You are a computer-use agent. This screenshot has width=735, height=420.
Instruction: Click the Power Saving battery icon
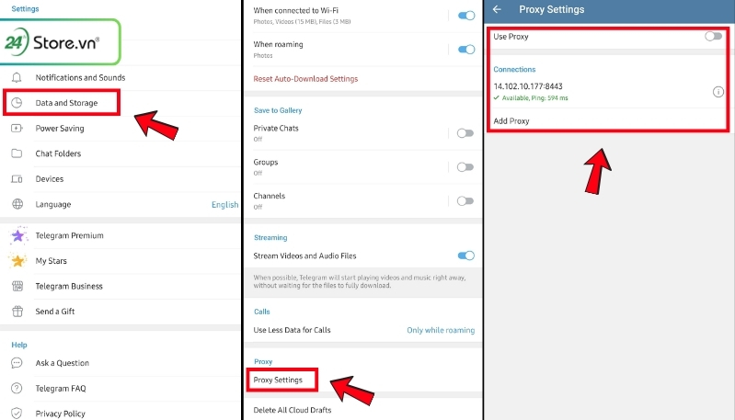pos(17,128)
